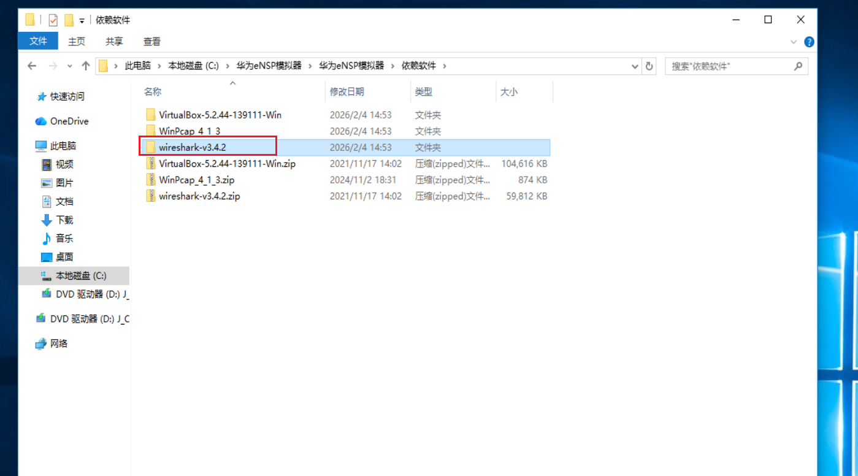This screenshot has width=858, height=476.
Task: Click the file name VirtualBox-5.2.44-139111-Win.zip
Action: (x=227, y=164)
